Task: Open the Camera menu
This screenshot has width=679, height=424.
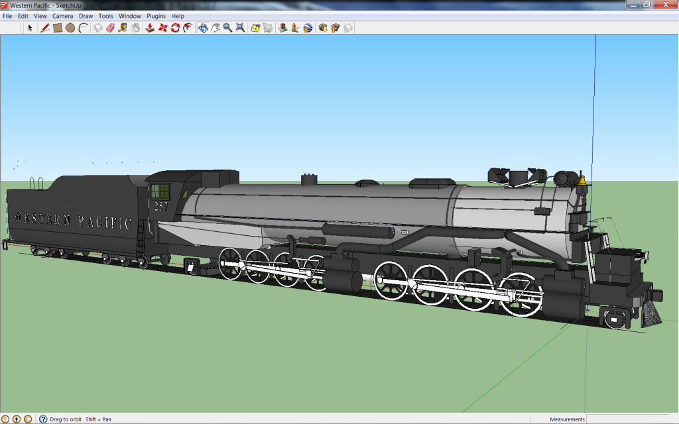Action: (x=63, y=16)
